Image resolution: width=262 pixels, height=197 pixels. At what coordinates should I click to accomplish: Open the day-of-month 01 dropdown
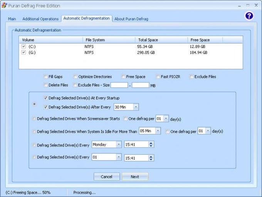tap(118, 157)
